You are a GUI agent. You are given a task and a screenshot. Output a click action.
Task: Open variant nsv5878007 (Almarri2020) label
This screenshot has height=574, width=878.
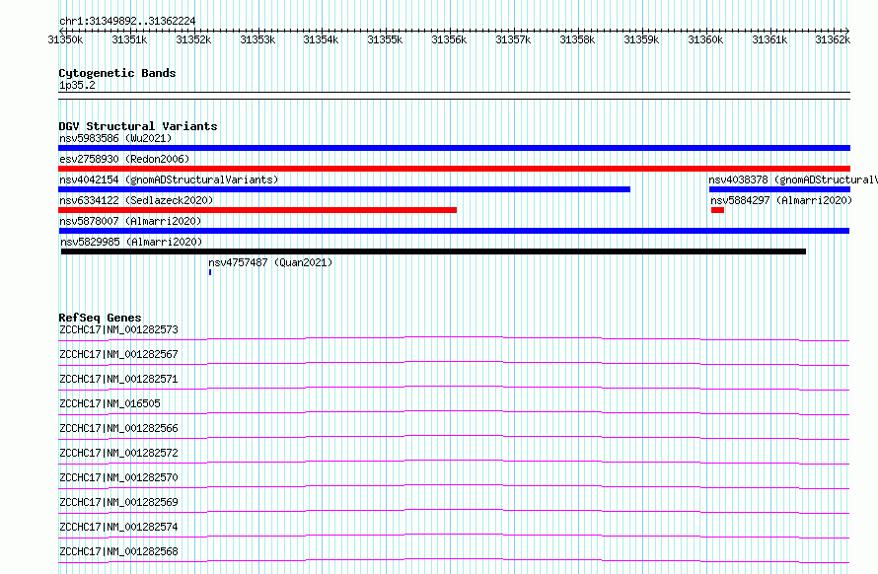(x=130, y=221)
